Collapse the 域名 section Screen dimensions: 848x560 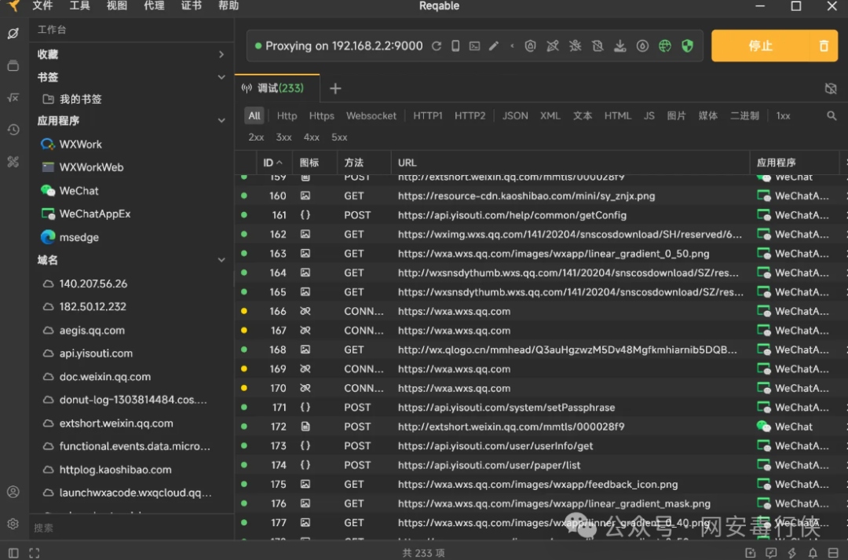coord(221,260)
